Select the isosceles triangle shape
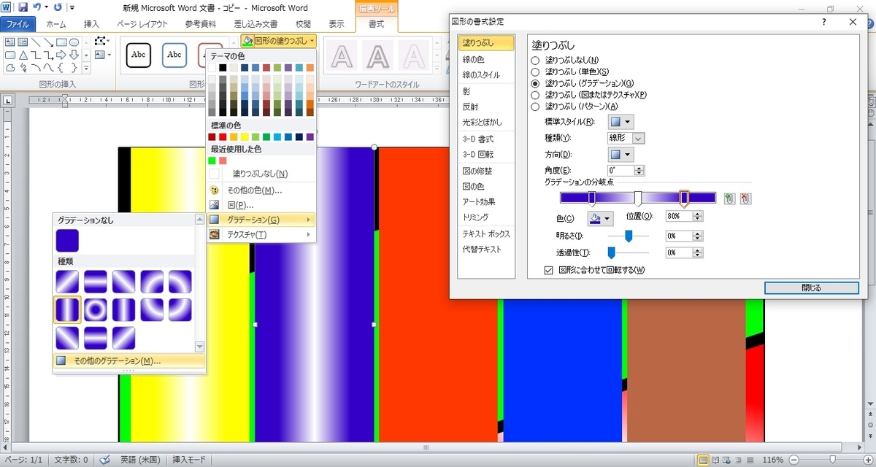 [23, 55]
